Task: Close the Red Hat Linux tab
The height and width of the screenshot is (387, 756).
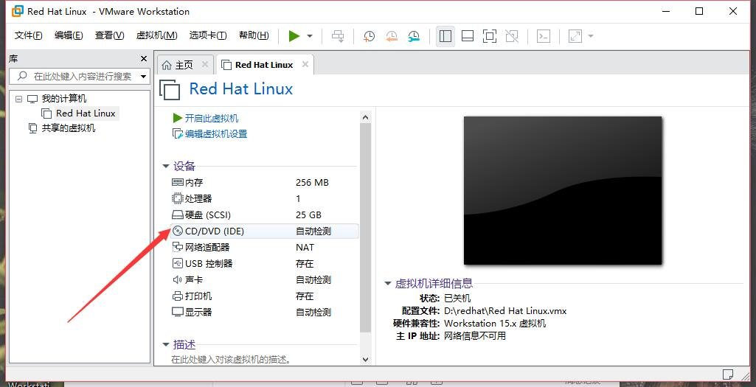Action: [x=305, y=64]
